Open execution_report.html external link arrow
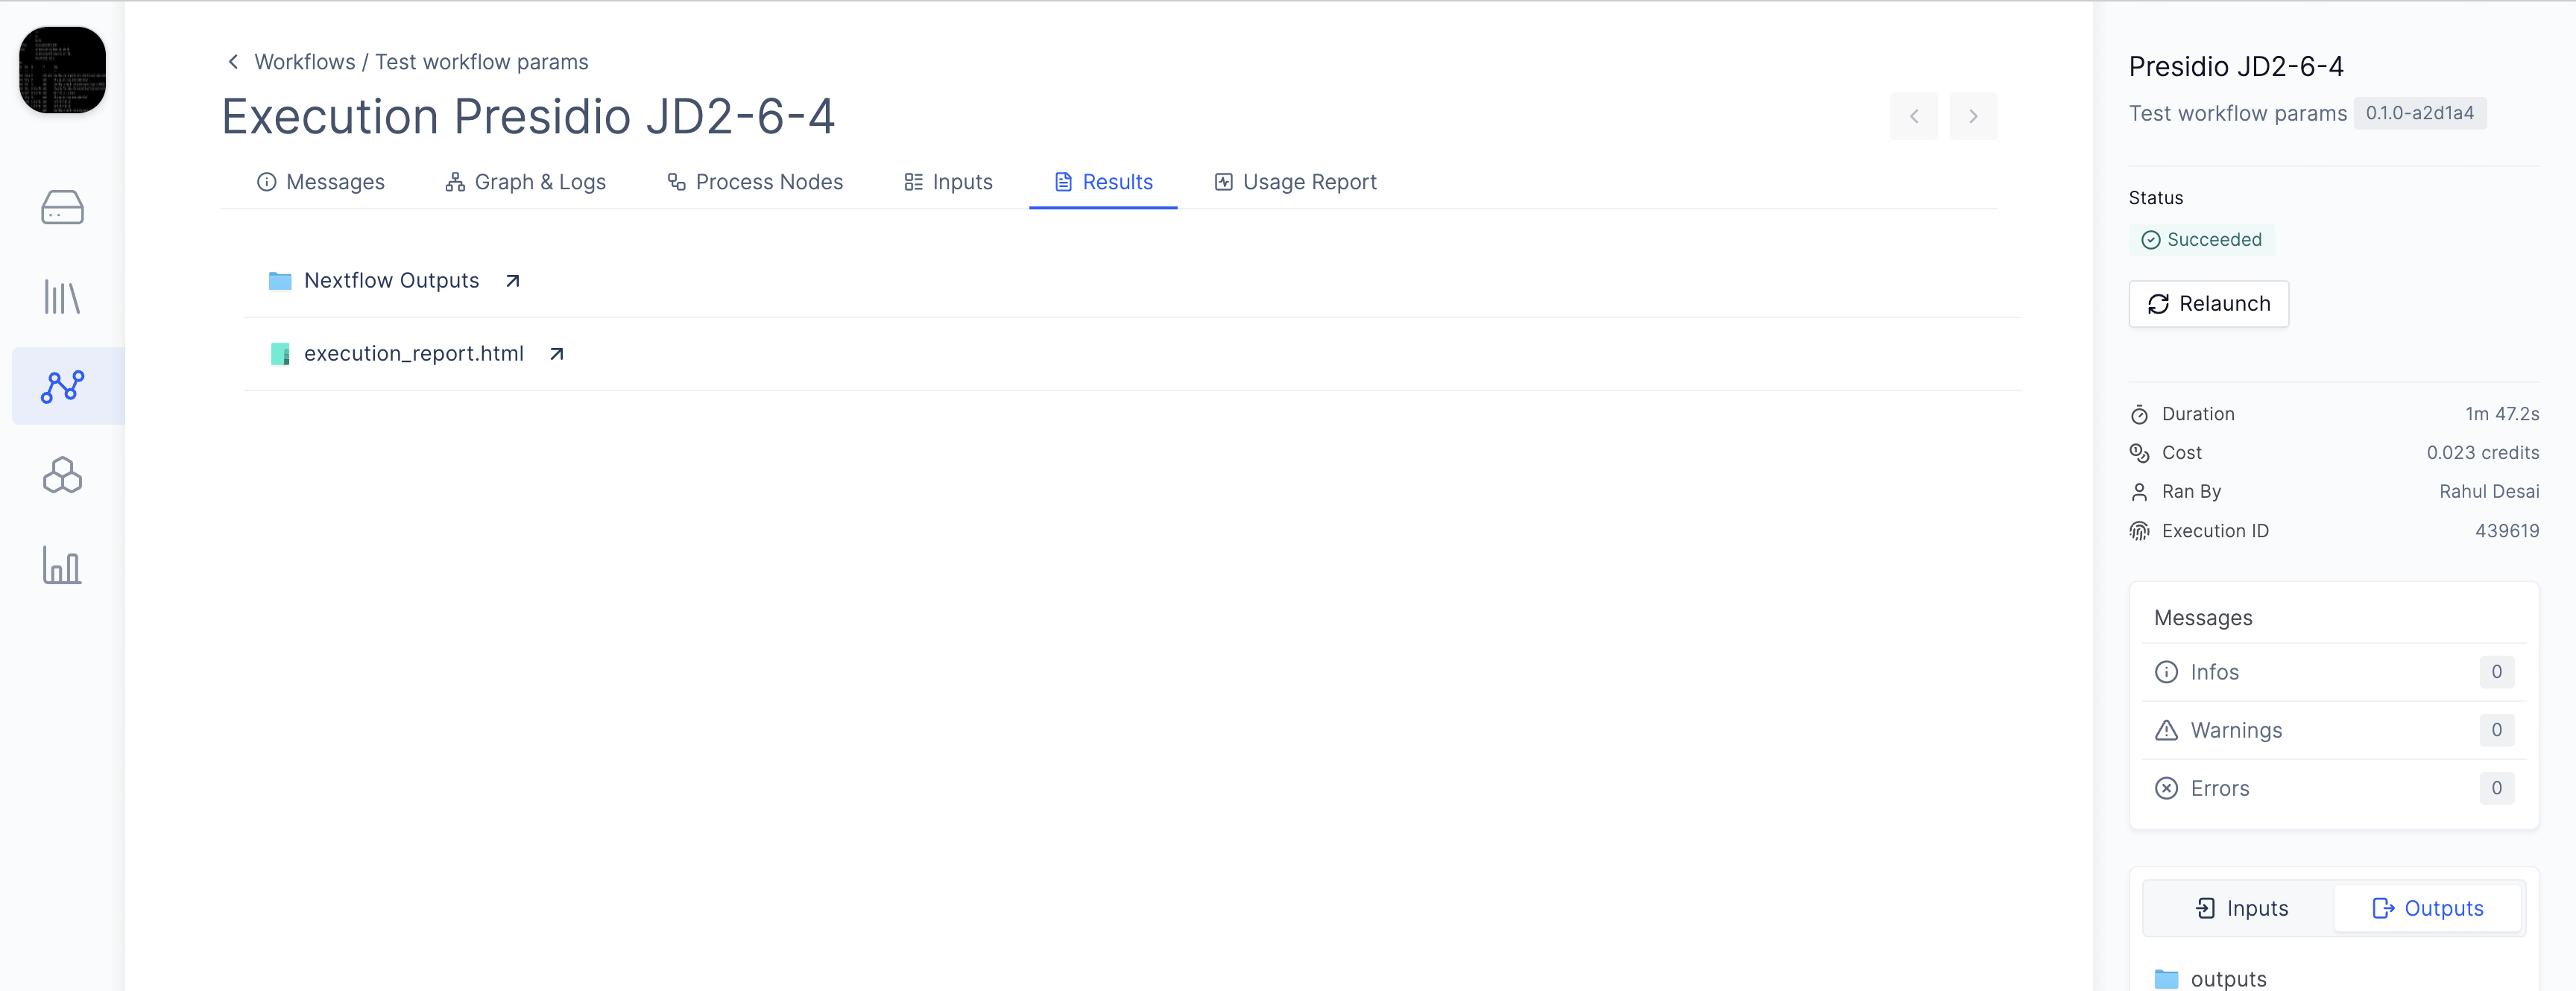Viewport: 2576px width, 991px height. pos(557,354)
